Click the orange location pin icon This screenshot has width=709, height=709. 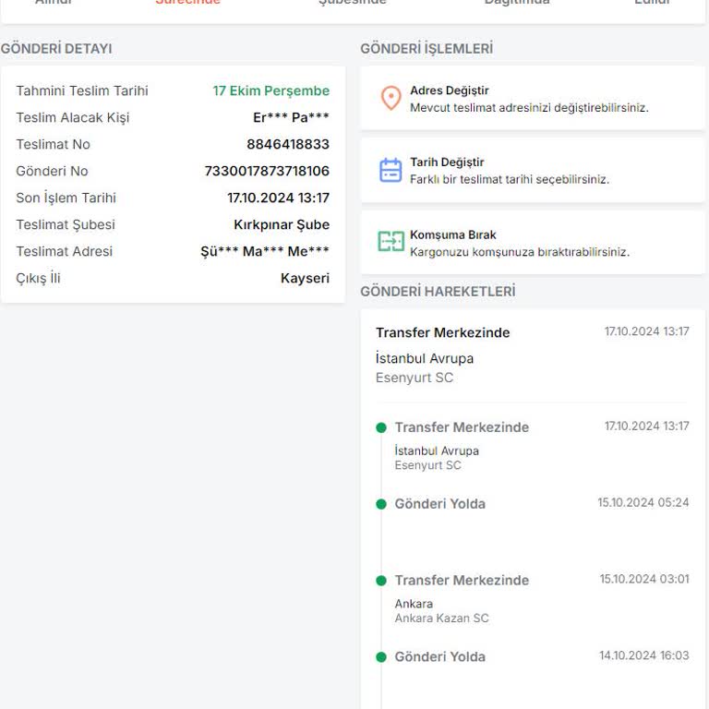[x=391, y=98]
